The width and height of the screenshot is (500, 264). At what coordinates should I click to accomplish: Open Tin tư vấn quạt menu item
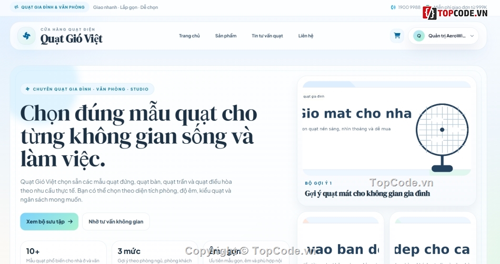pos(267,36)
